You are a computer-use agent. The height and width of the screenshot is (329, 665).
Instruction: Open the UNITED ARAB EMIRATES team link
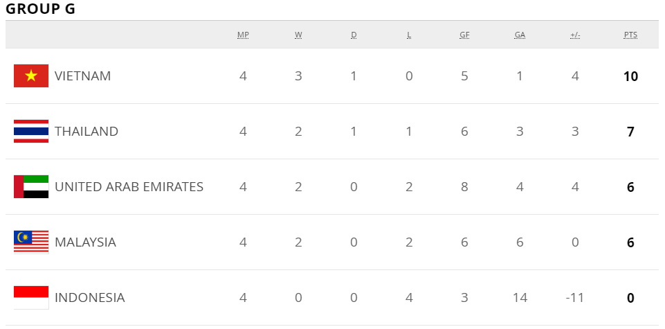click(129, 187)
